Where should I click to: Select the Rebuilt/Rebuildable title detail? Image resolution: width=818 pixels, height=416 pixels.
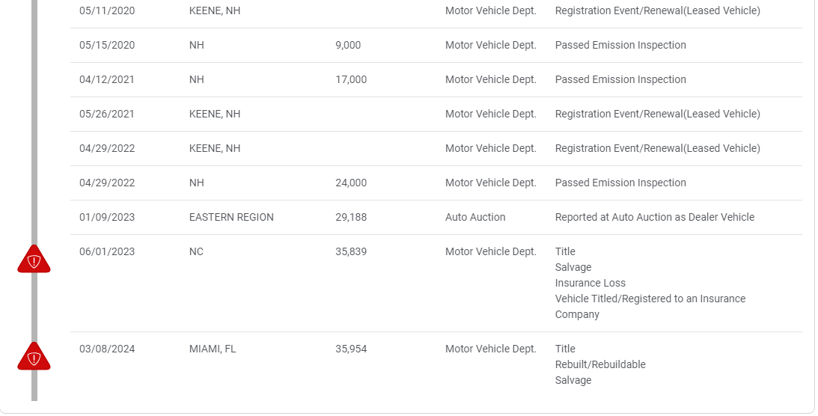click(599, 364)
